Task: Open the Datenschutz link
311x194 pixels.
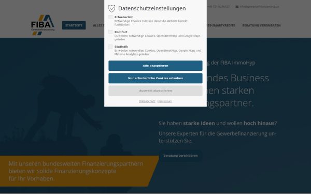Action: 147,101
